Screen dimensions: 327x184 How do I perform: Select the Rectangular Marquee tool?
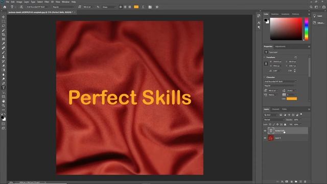tap(4, 21)
